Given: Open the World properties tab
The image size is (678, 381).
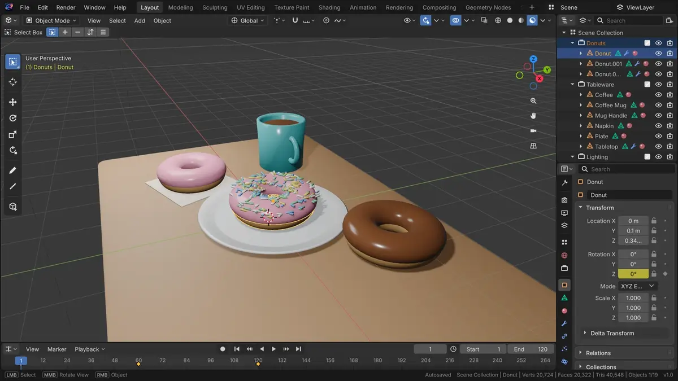Looking at the screenshot, I should tap(564, 255).
